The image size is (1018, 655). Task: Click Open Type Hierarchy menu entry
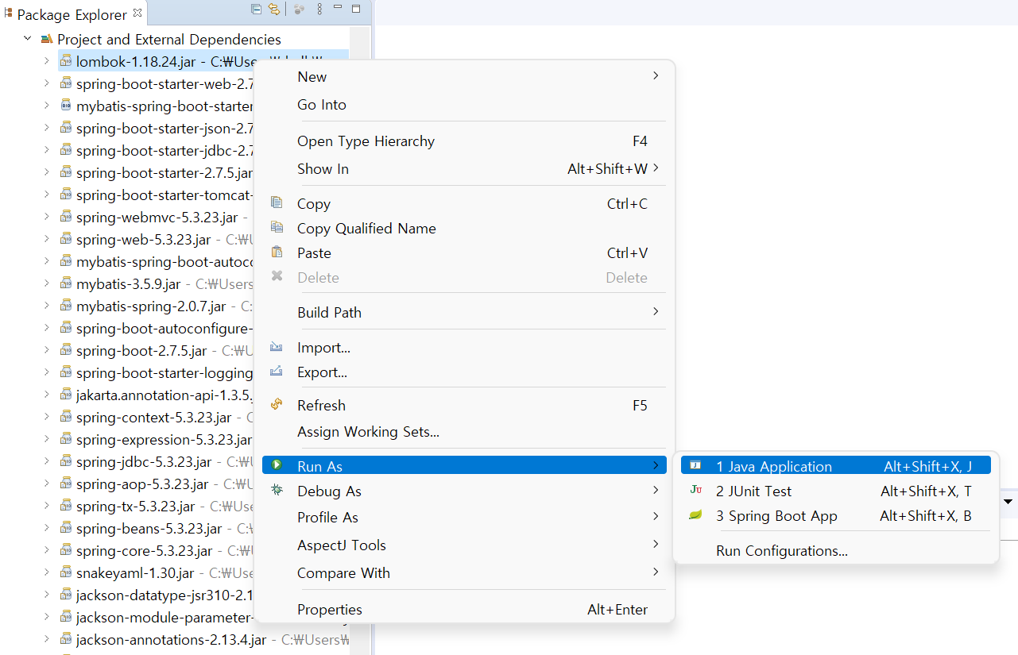(x=366, y=141)
